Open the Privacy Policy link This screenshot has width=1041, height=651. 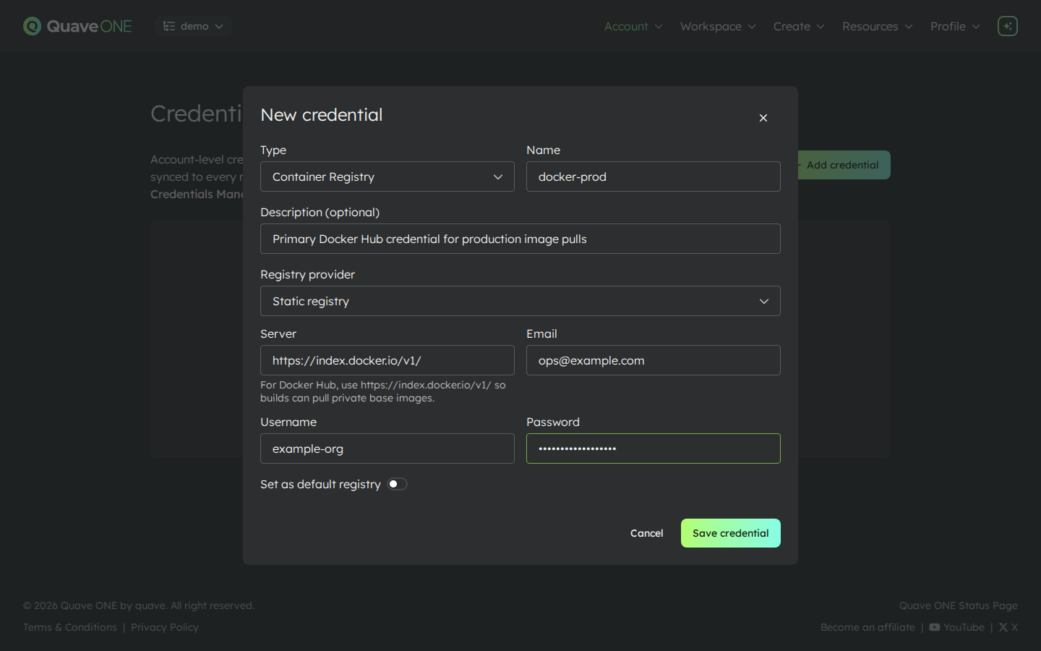click(165, 627)
